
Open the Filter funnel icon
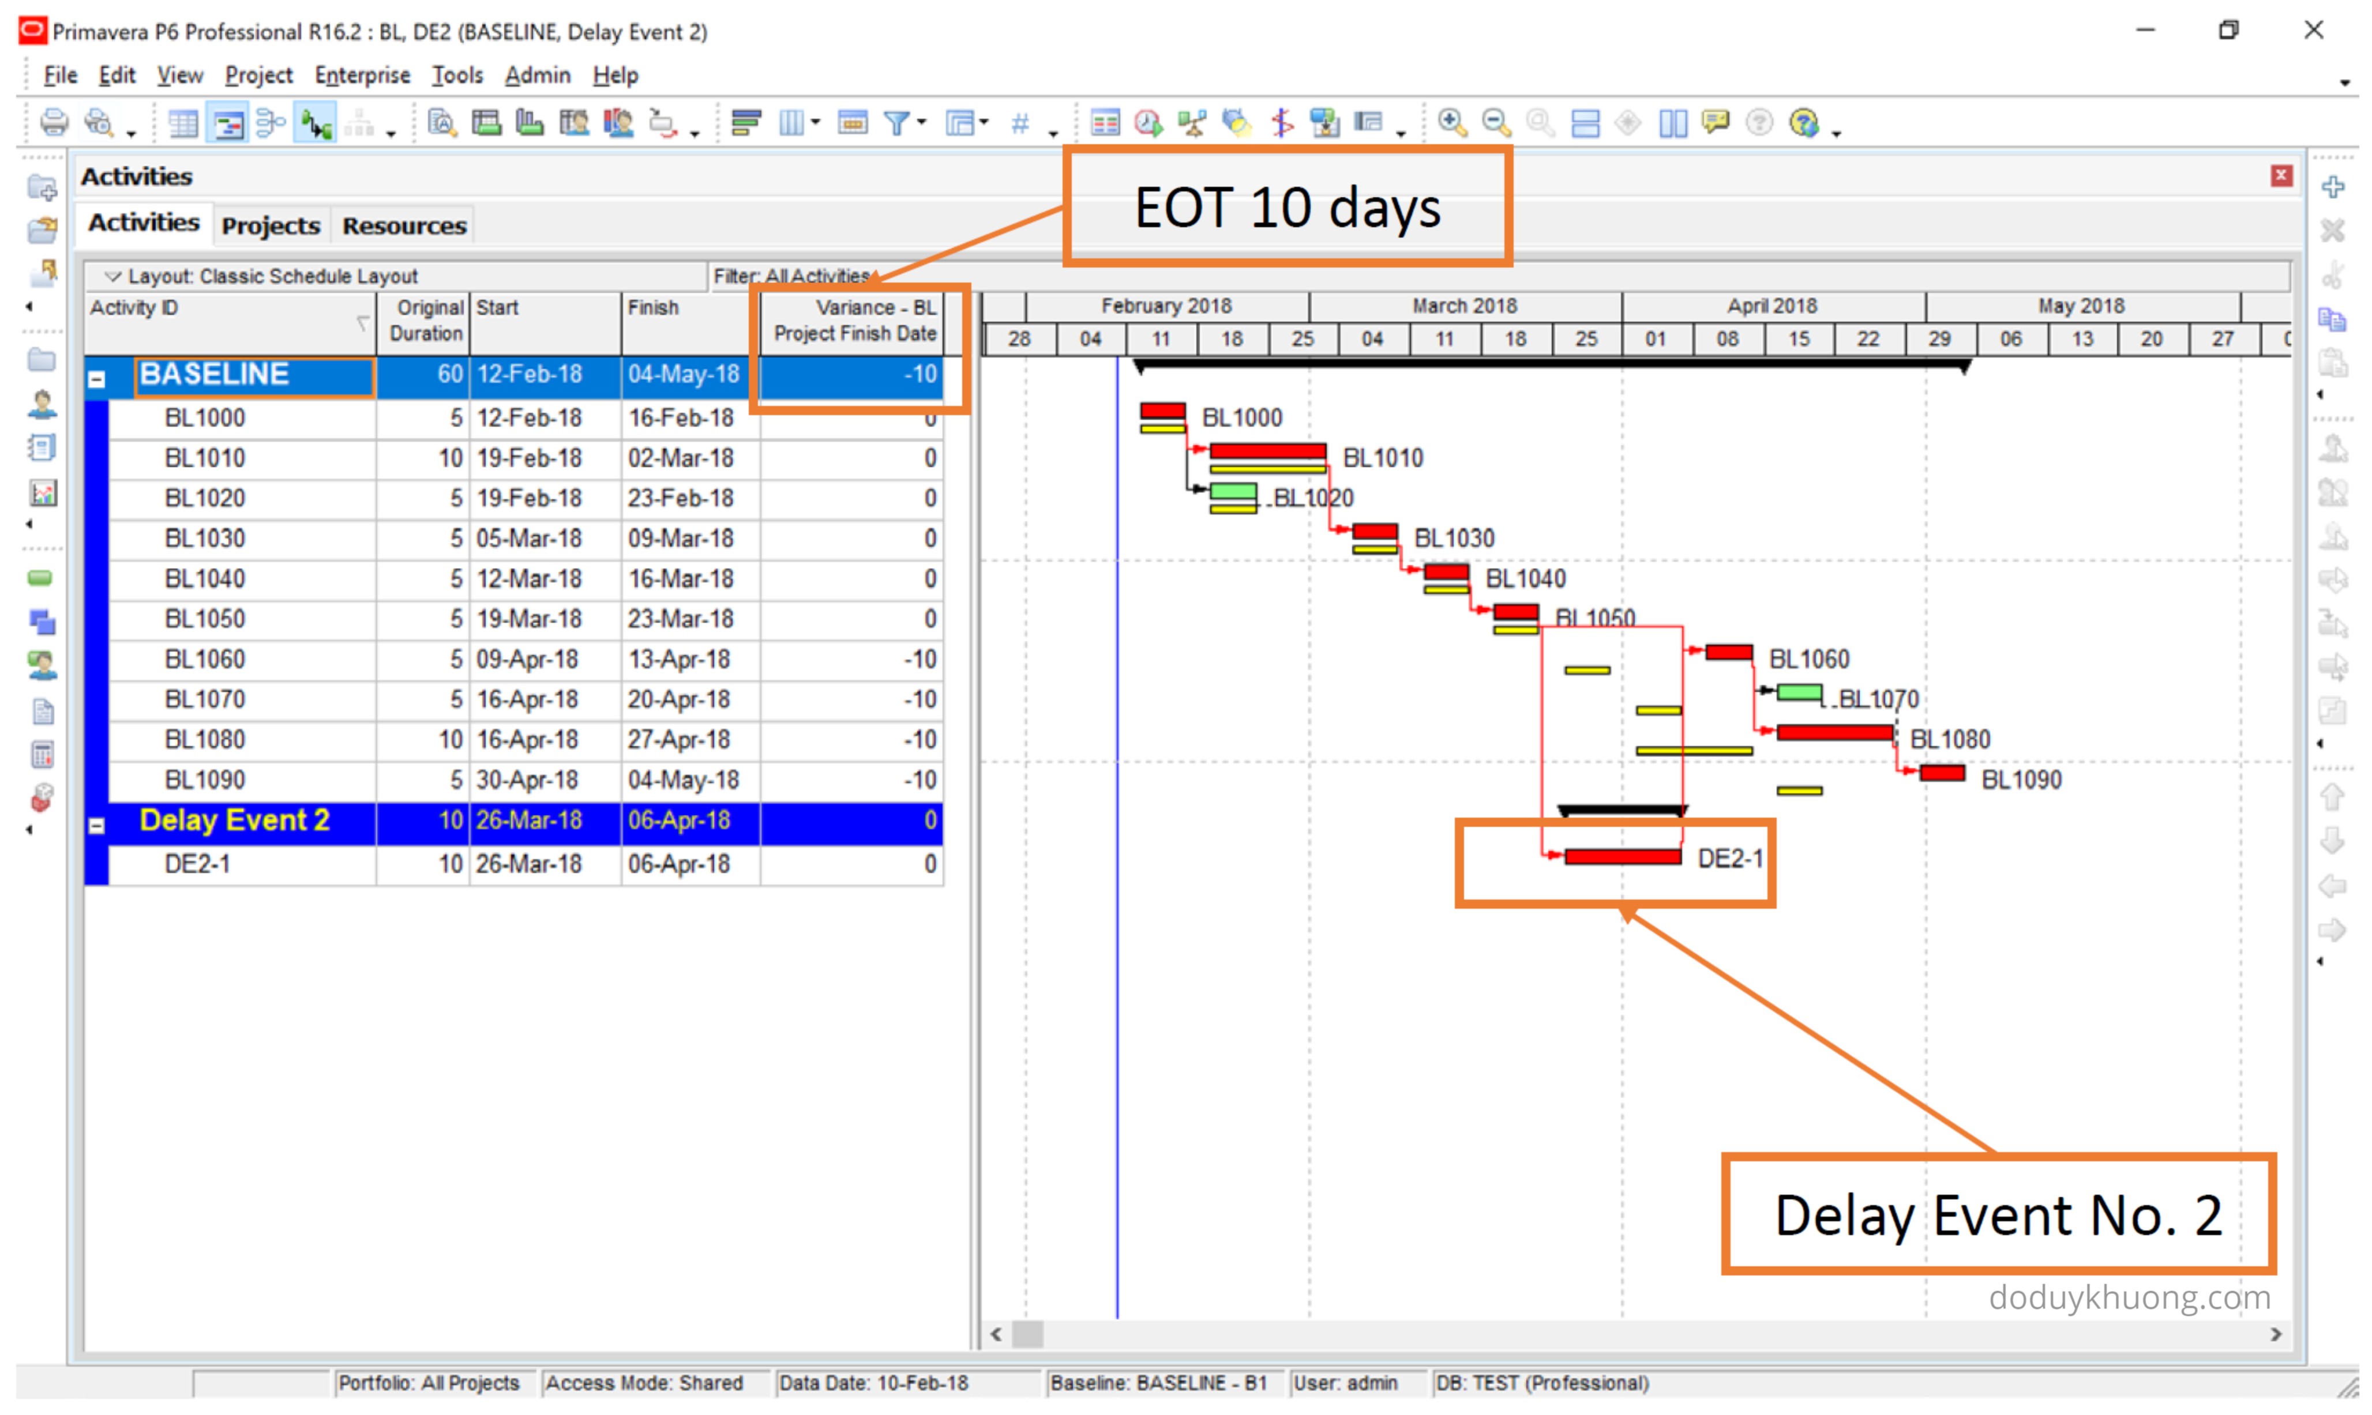click(896, 123)
